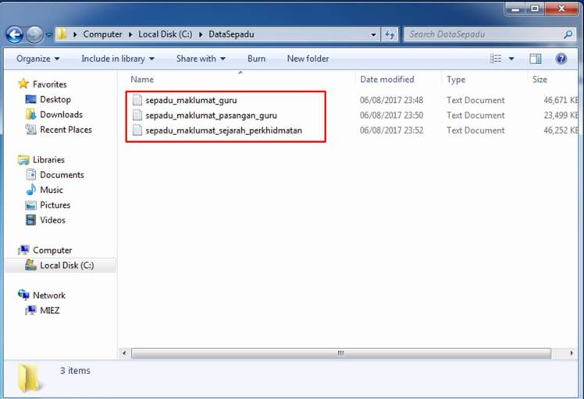584x399 pixels.
Task: Open view options dropdown arrow
Action: click(x=512, y=59)
